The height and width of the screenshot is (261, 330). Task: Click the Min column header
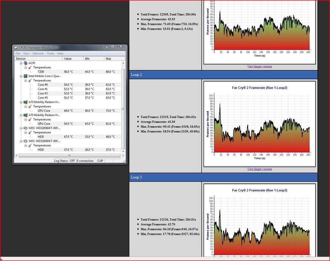(x=94, y=59)
